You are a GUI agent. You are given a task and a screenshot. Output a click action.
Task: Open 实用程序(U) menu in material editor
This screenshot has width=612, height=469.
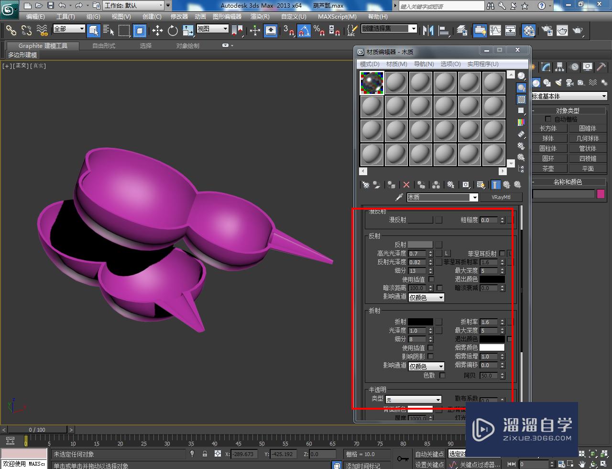click(483, 64)
